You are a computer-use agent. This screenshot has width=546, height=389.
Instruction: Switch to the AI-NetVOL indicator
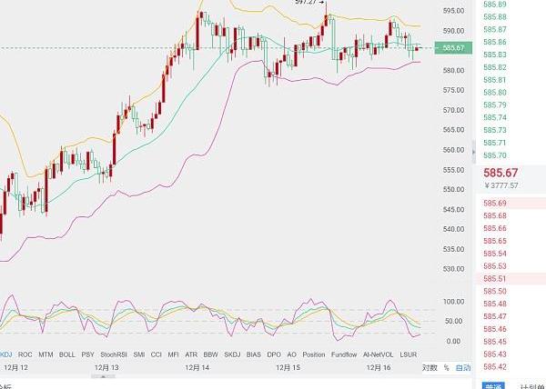click(379, 354)
